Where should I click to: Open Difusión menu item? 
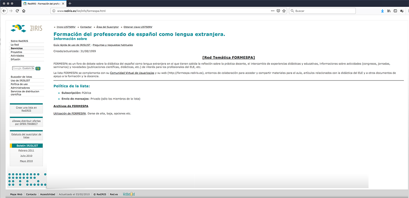[15, 59]
